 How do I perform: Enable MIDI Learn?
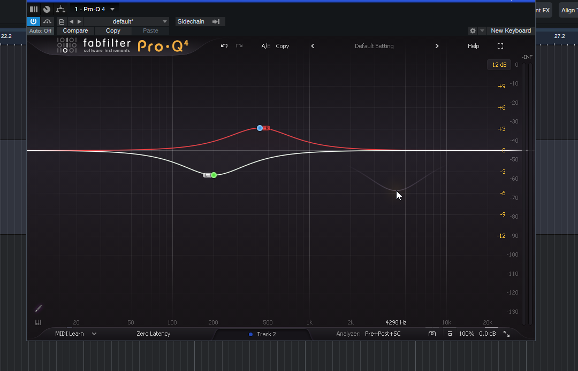(x=69, y=334)
